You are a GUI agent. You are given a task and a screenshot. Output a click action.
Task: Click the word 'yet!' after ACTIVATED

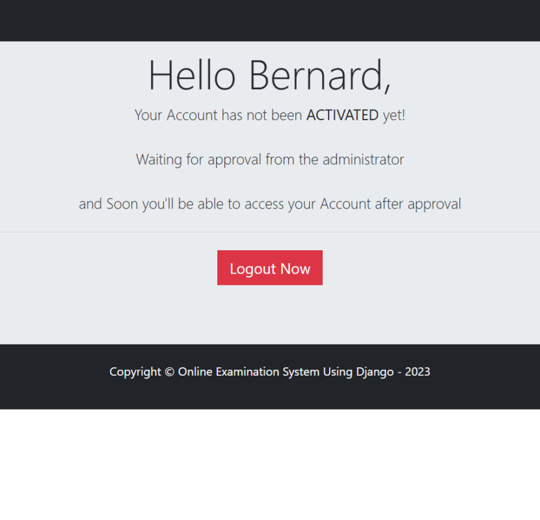[394, 116]
